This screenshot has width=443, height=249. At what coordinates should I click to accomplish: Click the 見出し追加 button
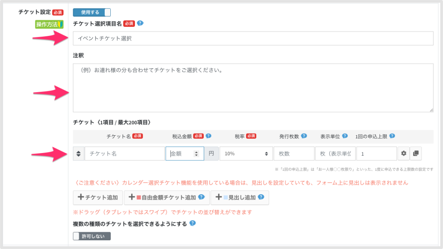240,197
